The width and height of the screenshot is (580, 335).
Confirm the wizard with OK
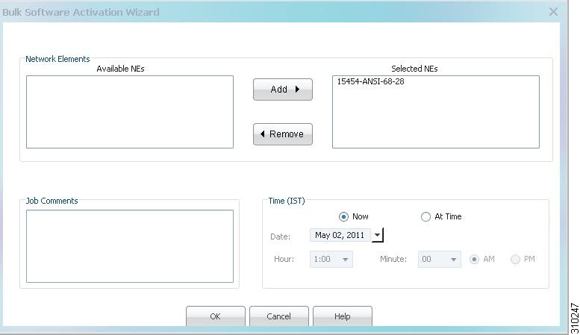(x=215, y=316)
